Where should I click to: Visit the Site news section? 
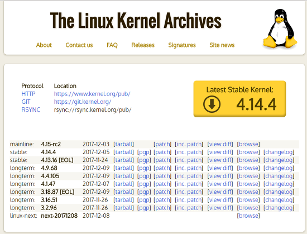point(222,45)
